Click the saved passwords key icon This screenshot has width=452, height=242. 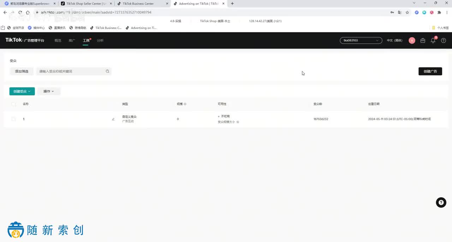(392, 12)
